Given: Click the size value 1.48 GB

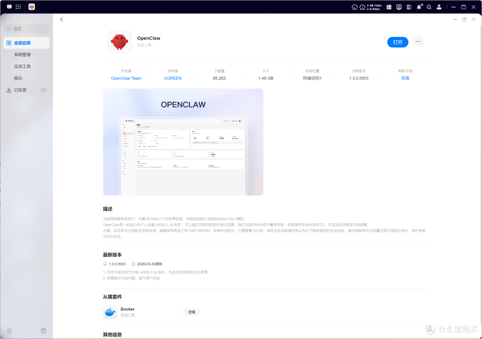Looking at the screenshot, I should coord(266,78).
